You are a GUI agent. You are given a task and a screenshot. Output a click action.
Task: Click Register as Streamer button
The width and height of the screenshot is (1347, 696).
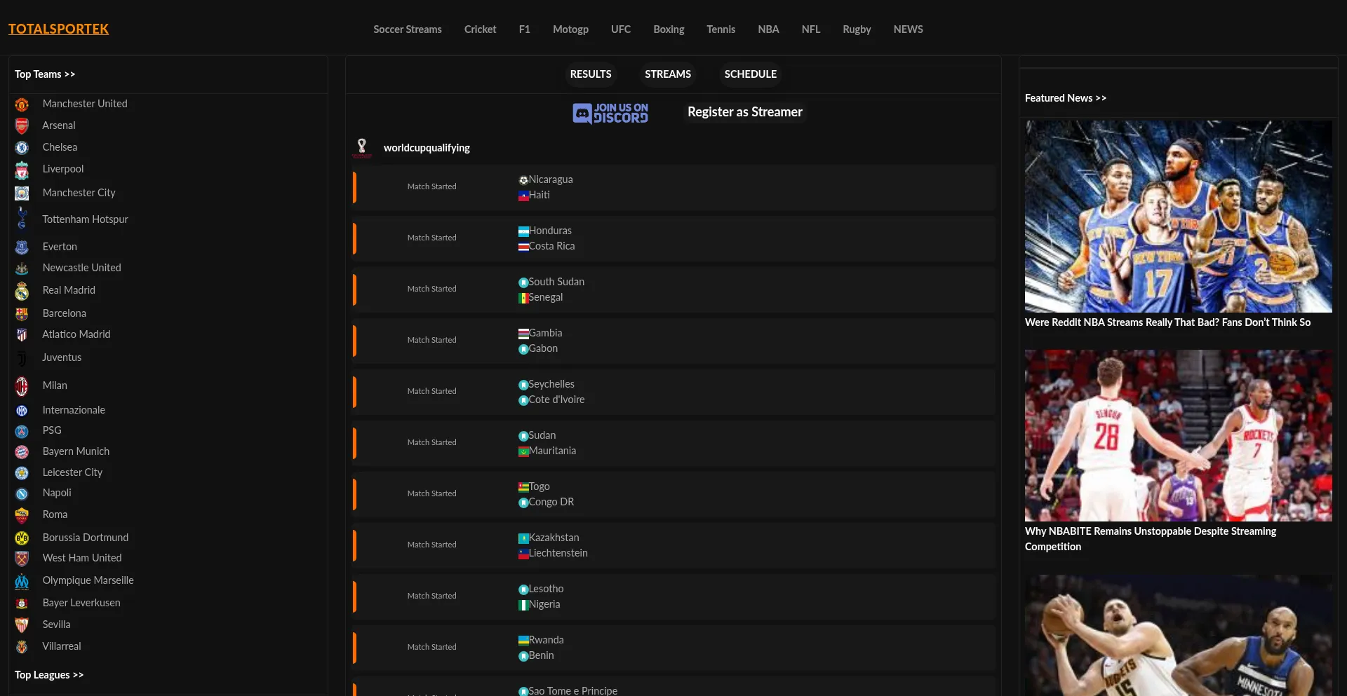pos(744,112)
